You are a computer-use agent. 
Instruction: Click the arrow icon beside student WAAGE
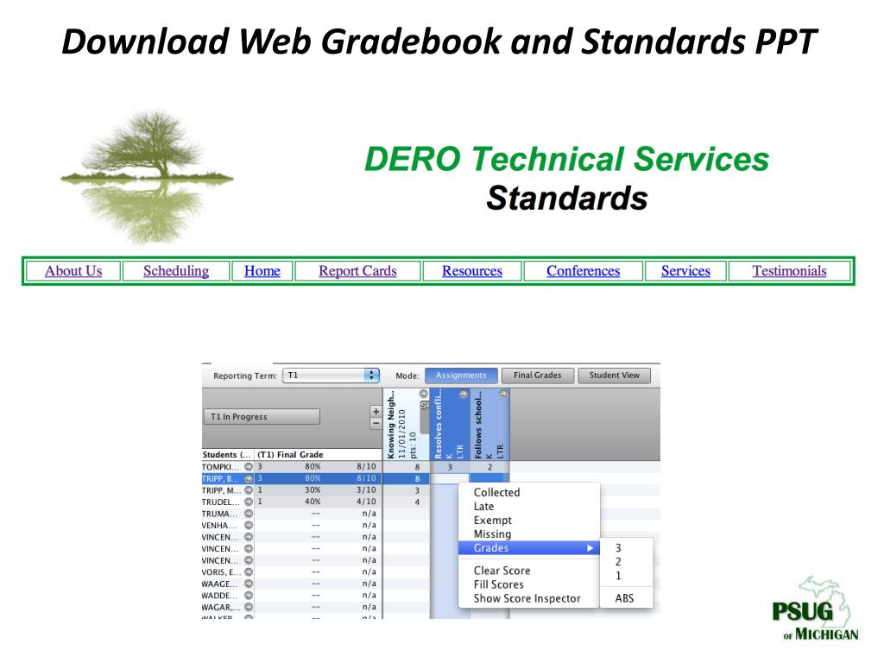tap(249, 584)
